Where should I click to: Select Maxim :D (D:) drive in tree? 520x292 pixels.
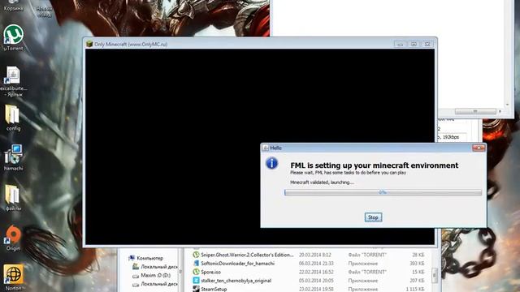coord(155,276)
